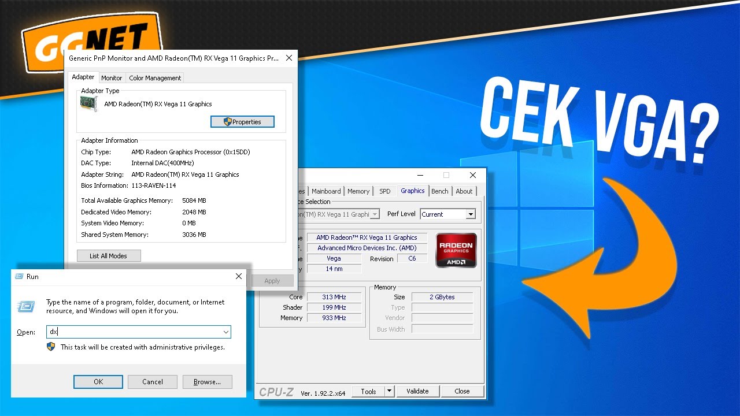Select the Mainboard tab in CPU-Z
This screenshot has height=416, width=740.
coord(326,191)
